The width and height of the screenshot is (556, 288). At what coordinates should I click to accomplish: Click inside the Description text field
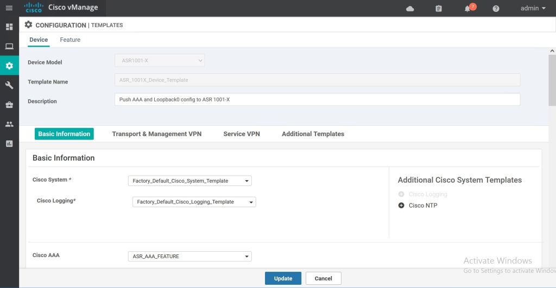317,100
